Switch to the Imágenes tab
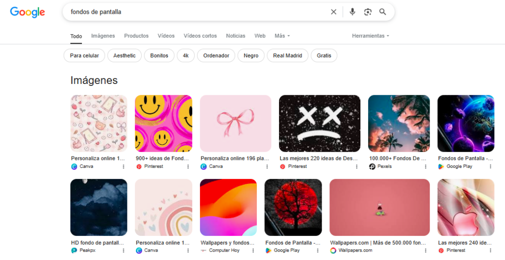505x260 pixels. 103,36
